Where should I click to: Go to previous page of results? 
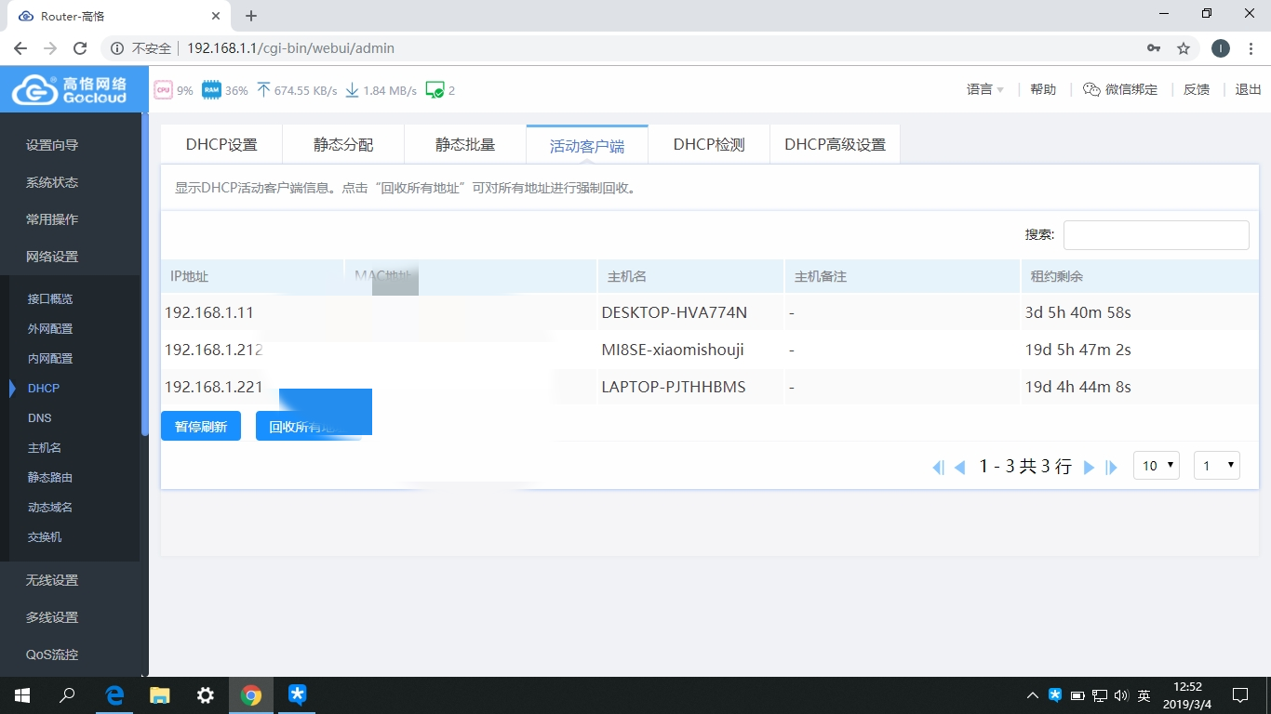tap(959, 468)
